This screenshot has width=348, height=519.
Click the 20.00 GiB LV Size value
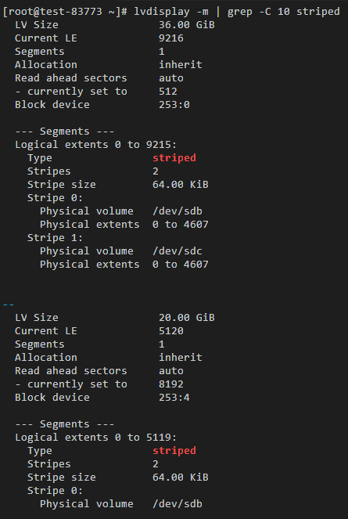coord(187,317)
